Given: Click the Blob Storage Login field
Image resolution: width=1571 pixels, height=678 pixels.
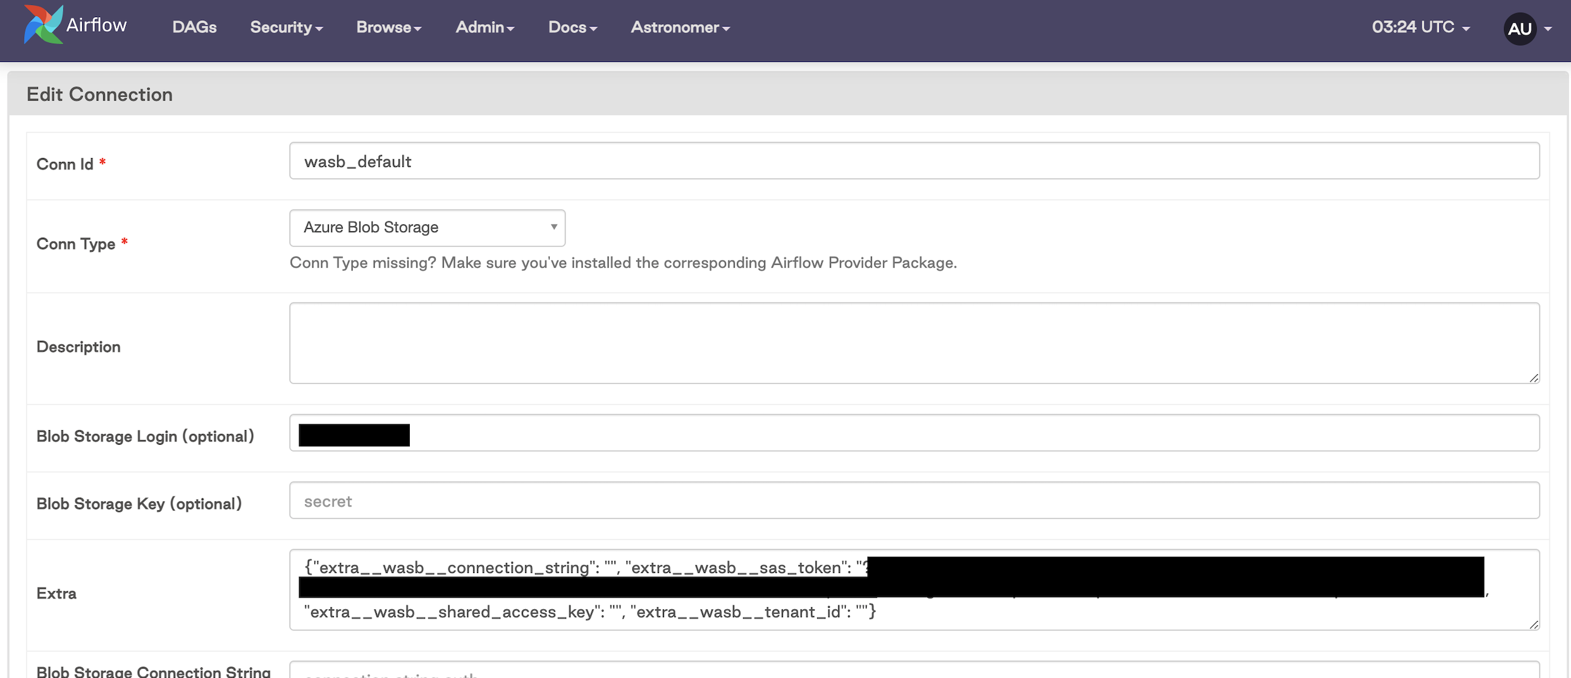Looking at the screenshot, I should 915,433.
